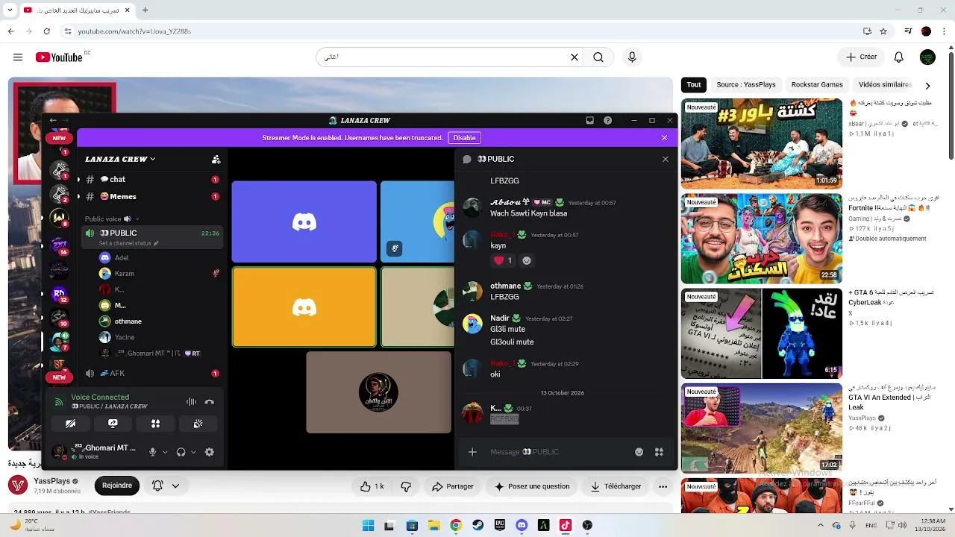Share your screen in Discord voice panel
This screenshot has height=537, width=955.
(113, 424)
